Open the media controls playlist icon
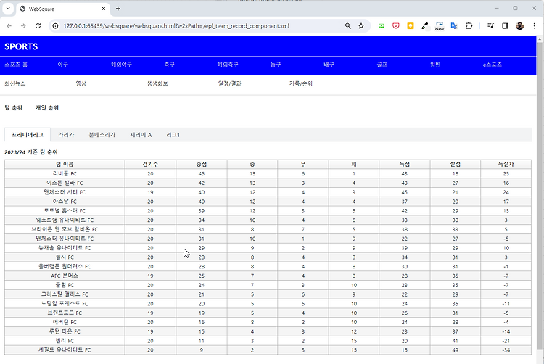 click(490, 26)
